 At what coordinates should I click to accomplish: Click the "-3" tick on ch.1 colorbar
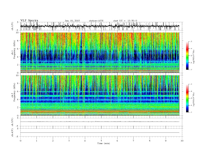pyautogui.click(x=191, y=42)
